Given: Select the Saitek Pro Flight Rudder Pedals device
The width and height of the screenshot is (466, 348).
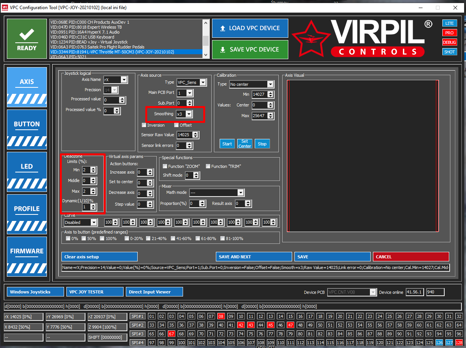Looking at the screenshot, I should (126, 47).
